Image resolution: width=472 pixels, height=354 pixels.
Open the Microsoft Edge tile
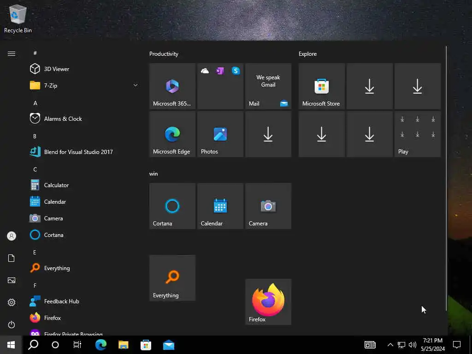coord(172,134)
